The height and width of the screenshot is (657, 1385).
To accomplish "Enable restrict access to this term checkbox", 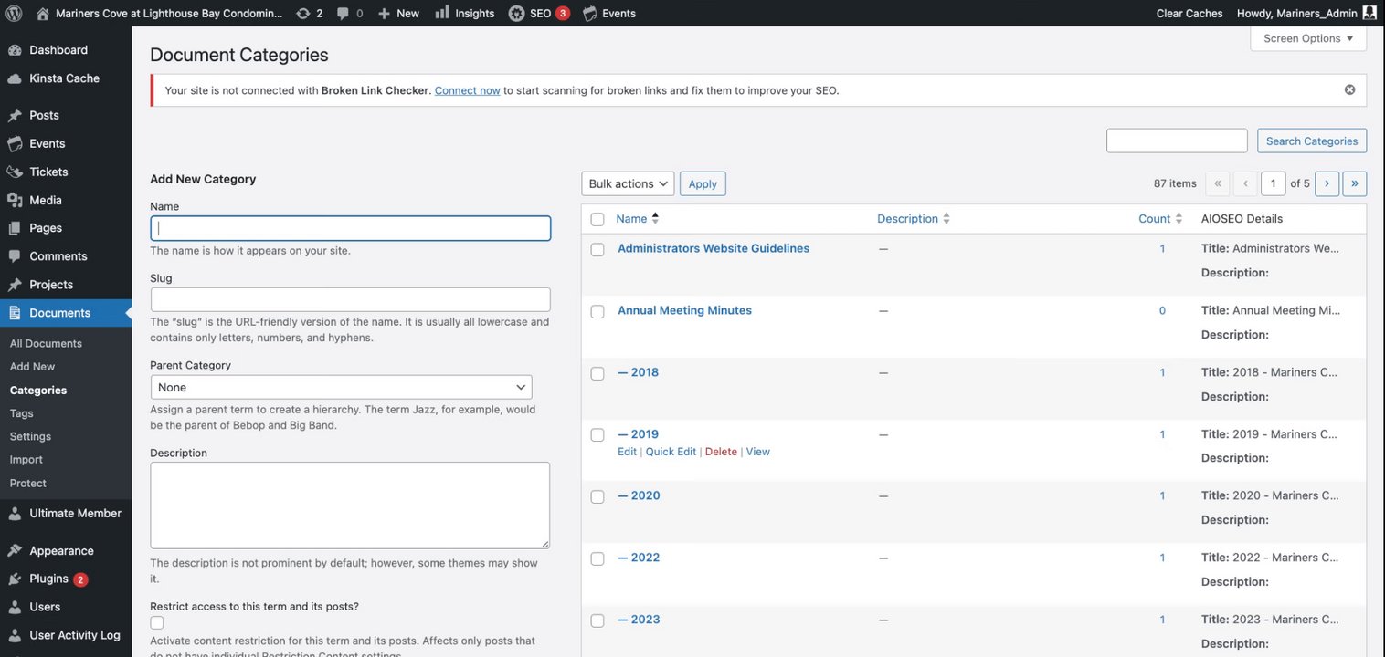I will [x=157, y=622].
